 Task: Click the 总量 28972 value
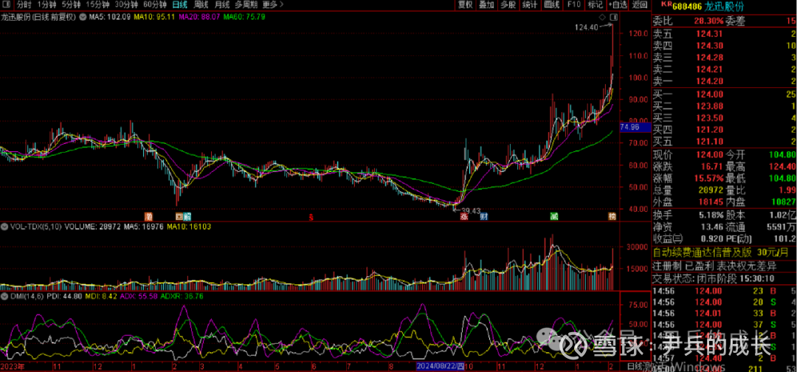pyautogui.click(x=710, y=190)
